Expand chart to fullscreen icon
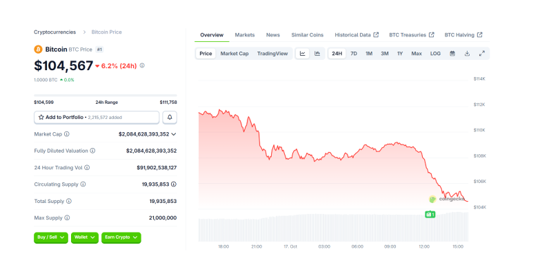This screenshot has width=540, height=267. click(482, 54)
